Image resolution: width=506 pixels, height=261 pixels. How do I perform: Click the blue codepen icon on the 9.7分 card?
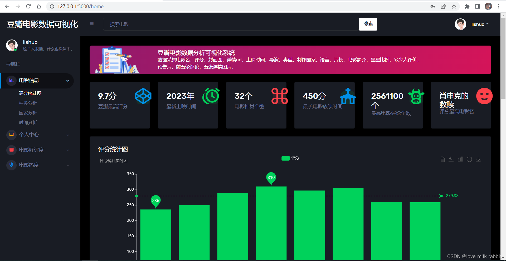(143, 96)
